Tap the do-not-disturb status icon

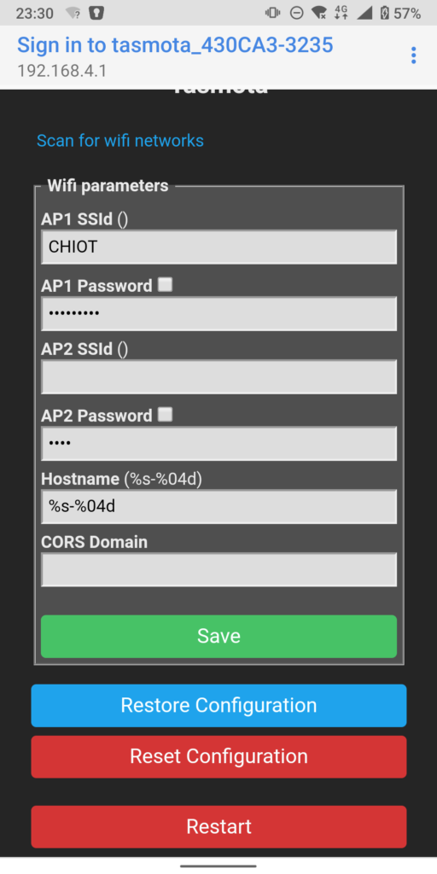coord(297,13)
